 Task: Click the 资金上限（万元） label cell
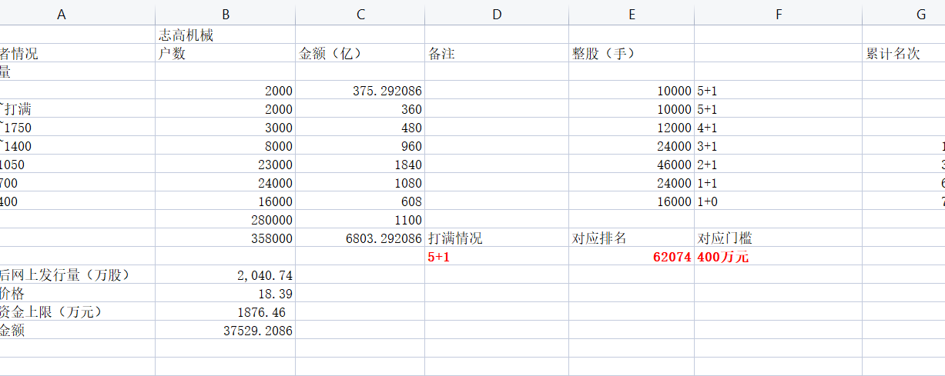(x=77, y=311)
